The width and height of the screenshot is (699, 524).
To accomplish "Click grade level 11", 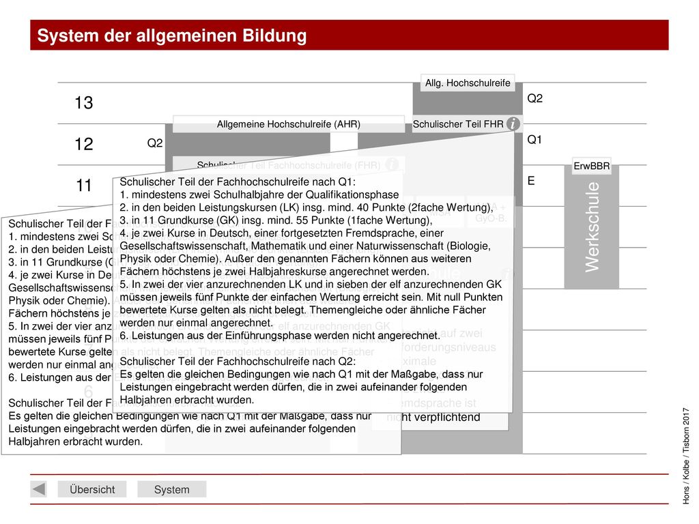I will pos(84,186).
